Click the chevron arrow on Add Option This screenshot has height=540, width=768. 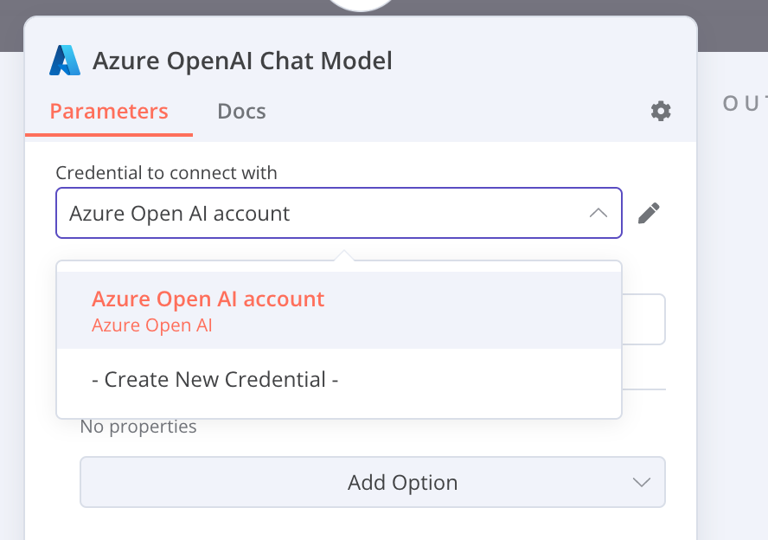641,482
